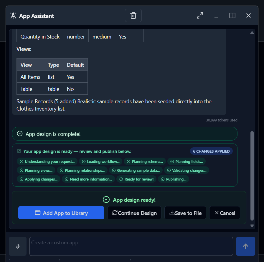
Task: Click the Add App to Library button
Action: pos(61,213)
